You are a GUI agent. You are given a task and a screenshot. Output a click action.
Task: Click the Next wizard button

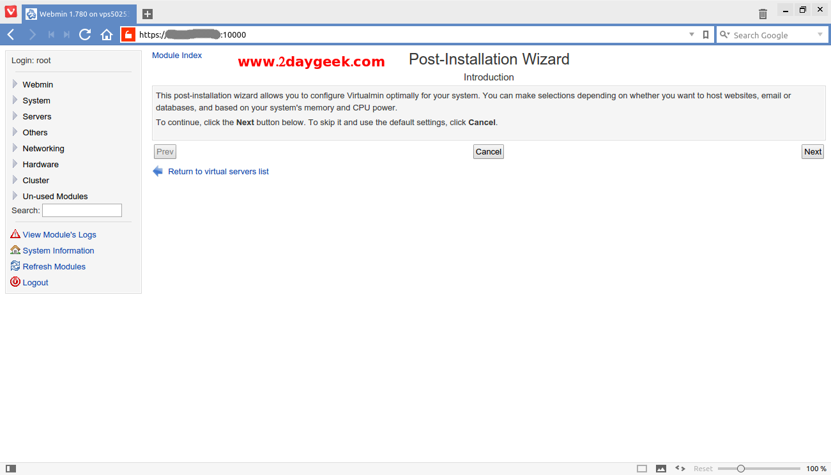pos(812,151)
